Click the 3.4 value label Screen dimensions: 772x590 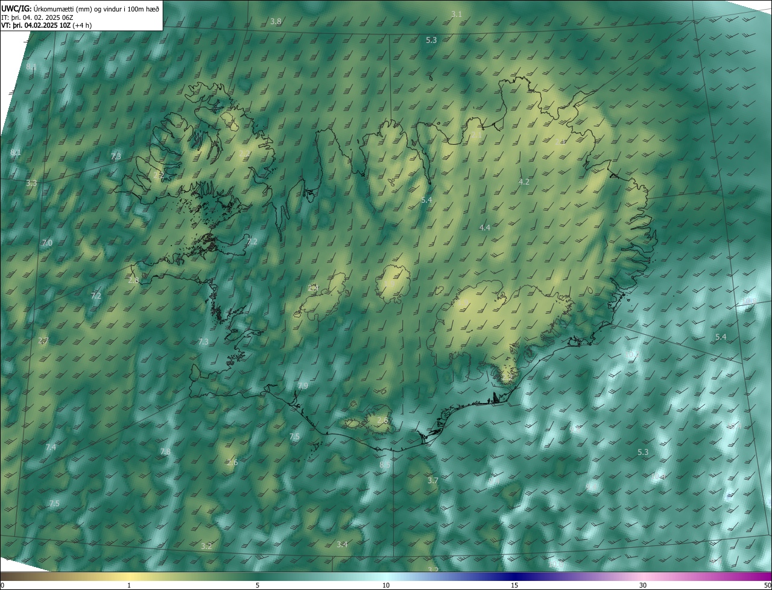point(342,544)
